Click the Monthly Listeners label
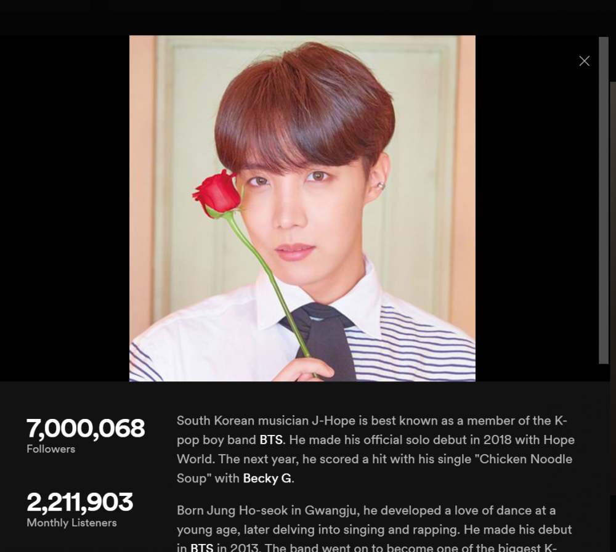The height and width of the screenshot is (552, 616). coord(71,523)
